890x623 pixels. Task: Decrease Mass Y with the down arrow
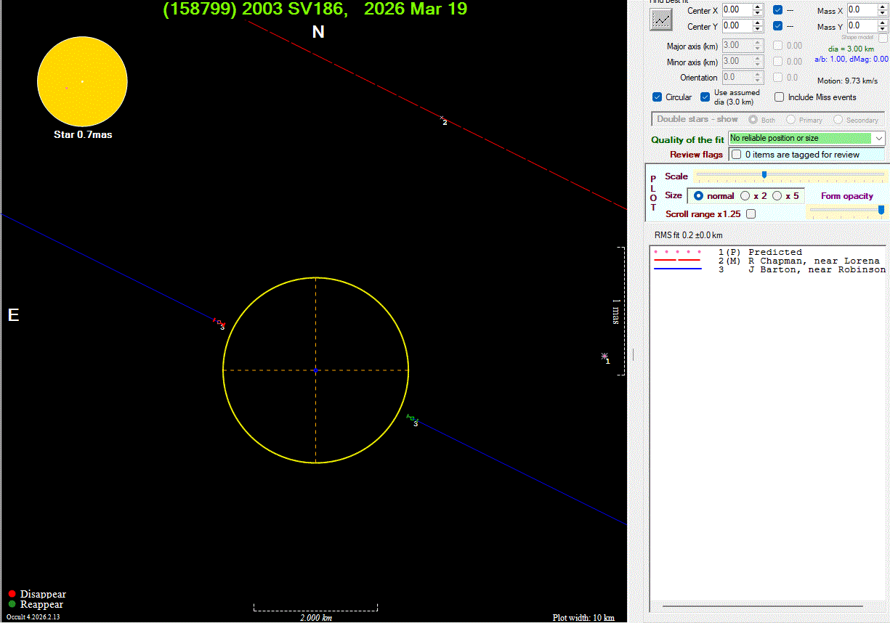[883, 29]
